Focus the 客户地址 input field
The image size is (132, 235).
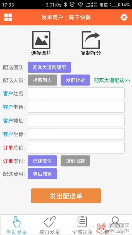pos(76,120)
